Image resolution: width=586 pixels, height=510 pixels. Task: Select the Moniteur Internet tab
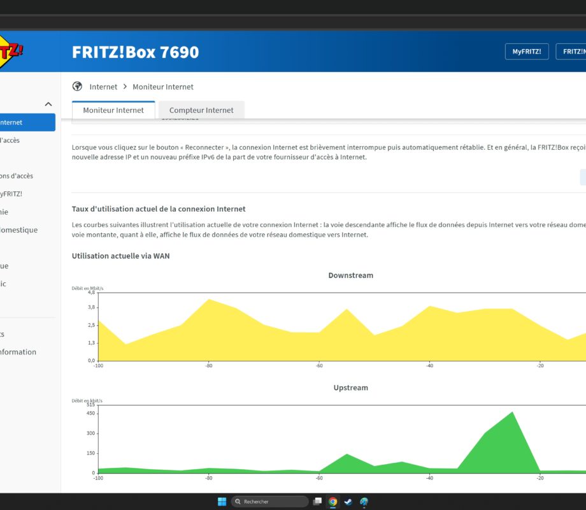(113, 110)
